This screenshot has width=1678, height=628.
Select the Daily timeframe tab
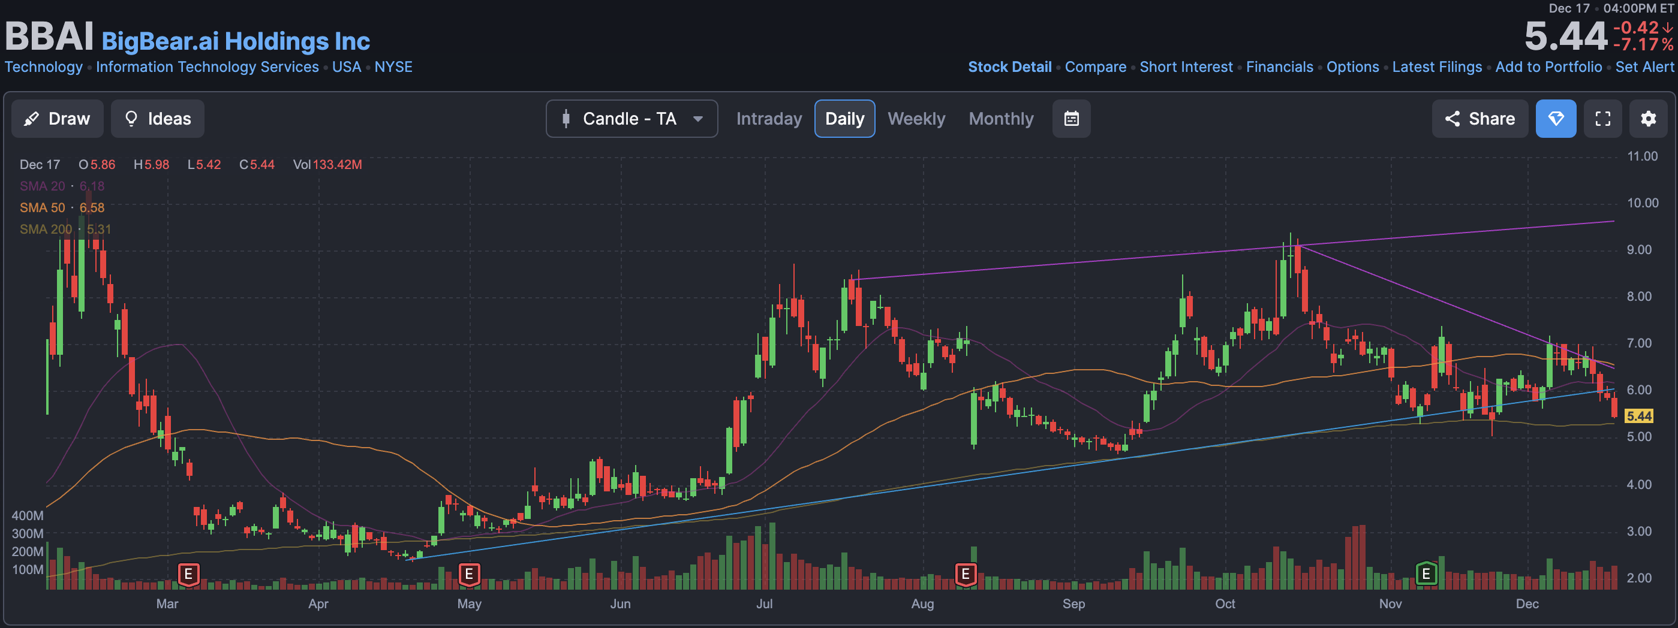click(845, 119)
